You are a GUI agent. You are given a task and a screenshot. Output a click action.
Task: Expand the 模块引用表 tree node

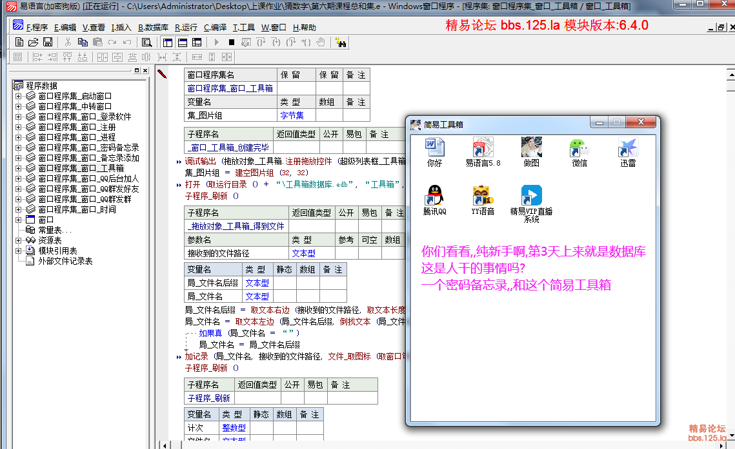point(19,251)
